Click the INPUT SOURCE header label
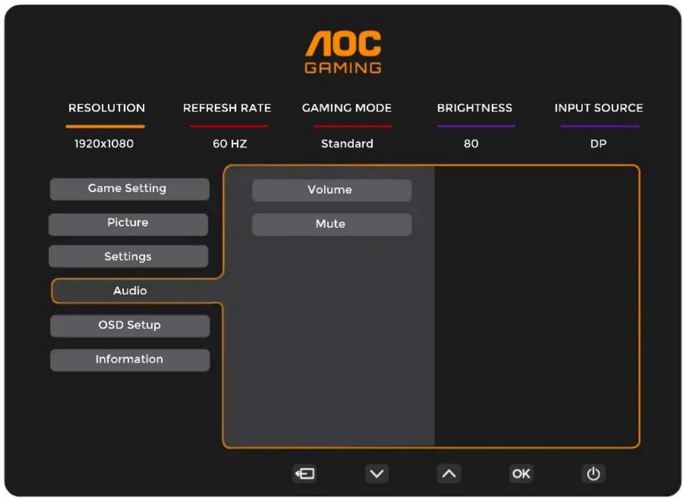Viewport: 683px width, 498px height. pos(599,108)
